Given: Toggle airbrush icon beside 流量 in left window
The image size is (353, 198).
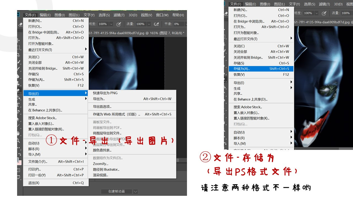Looking at the screenshot, I should (156, 24).
